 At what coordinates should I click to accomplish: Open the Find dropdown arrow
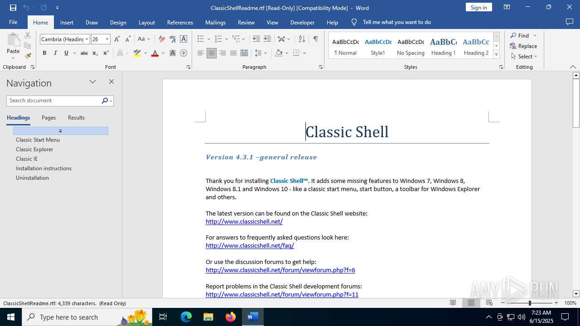point(535,35)
